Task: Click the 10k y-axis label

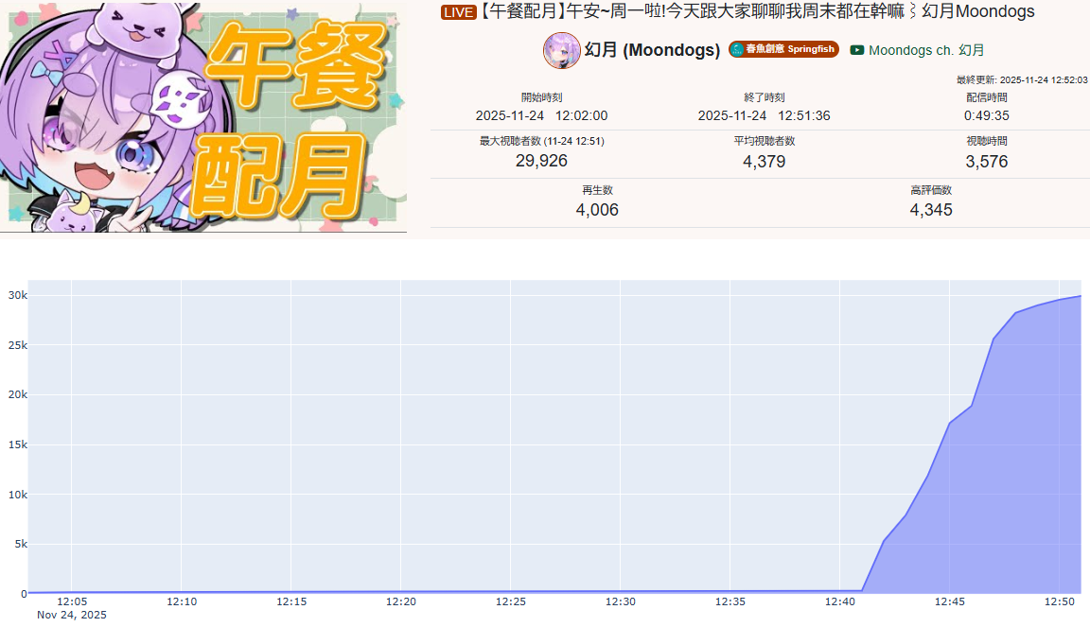Action: coord(17,495)
